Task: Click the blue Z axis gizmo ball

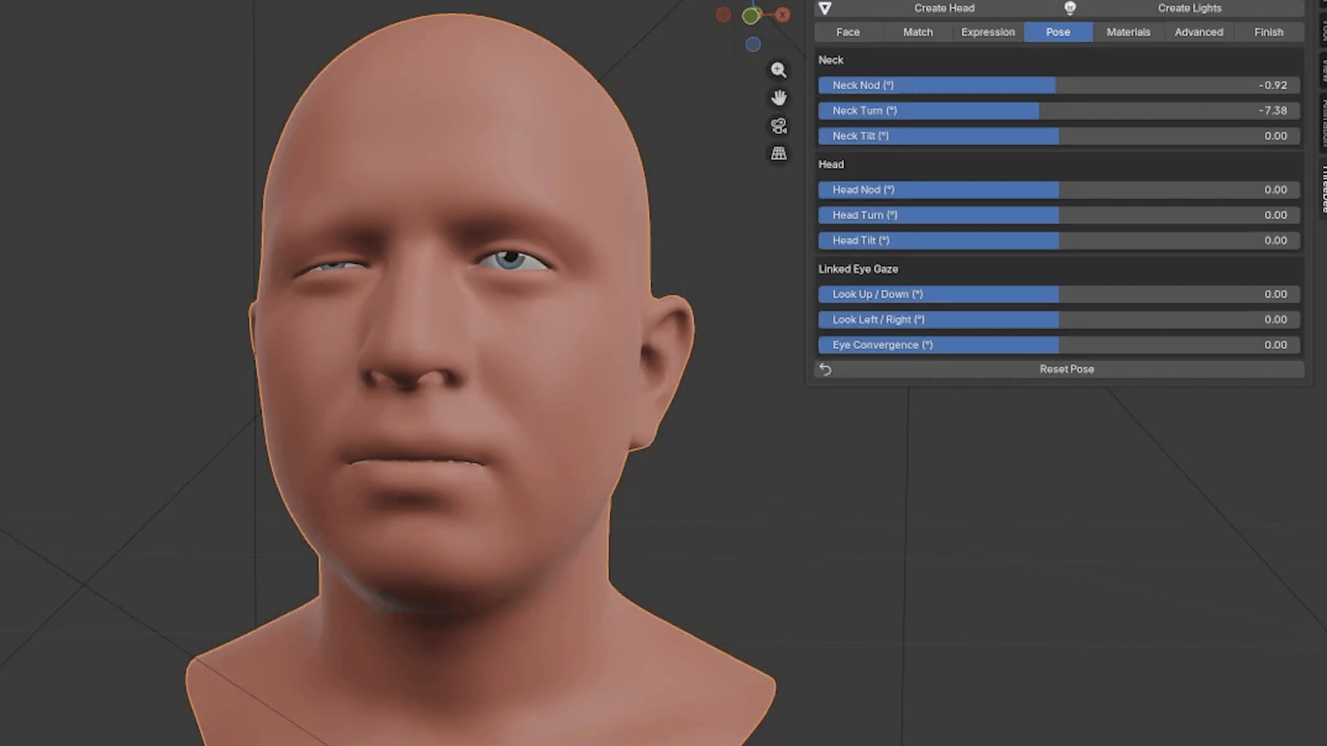Action: 753,45
